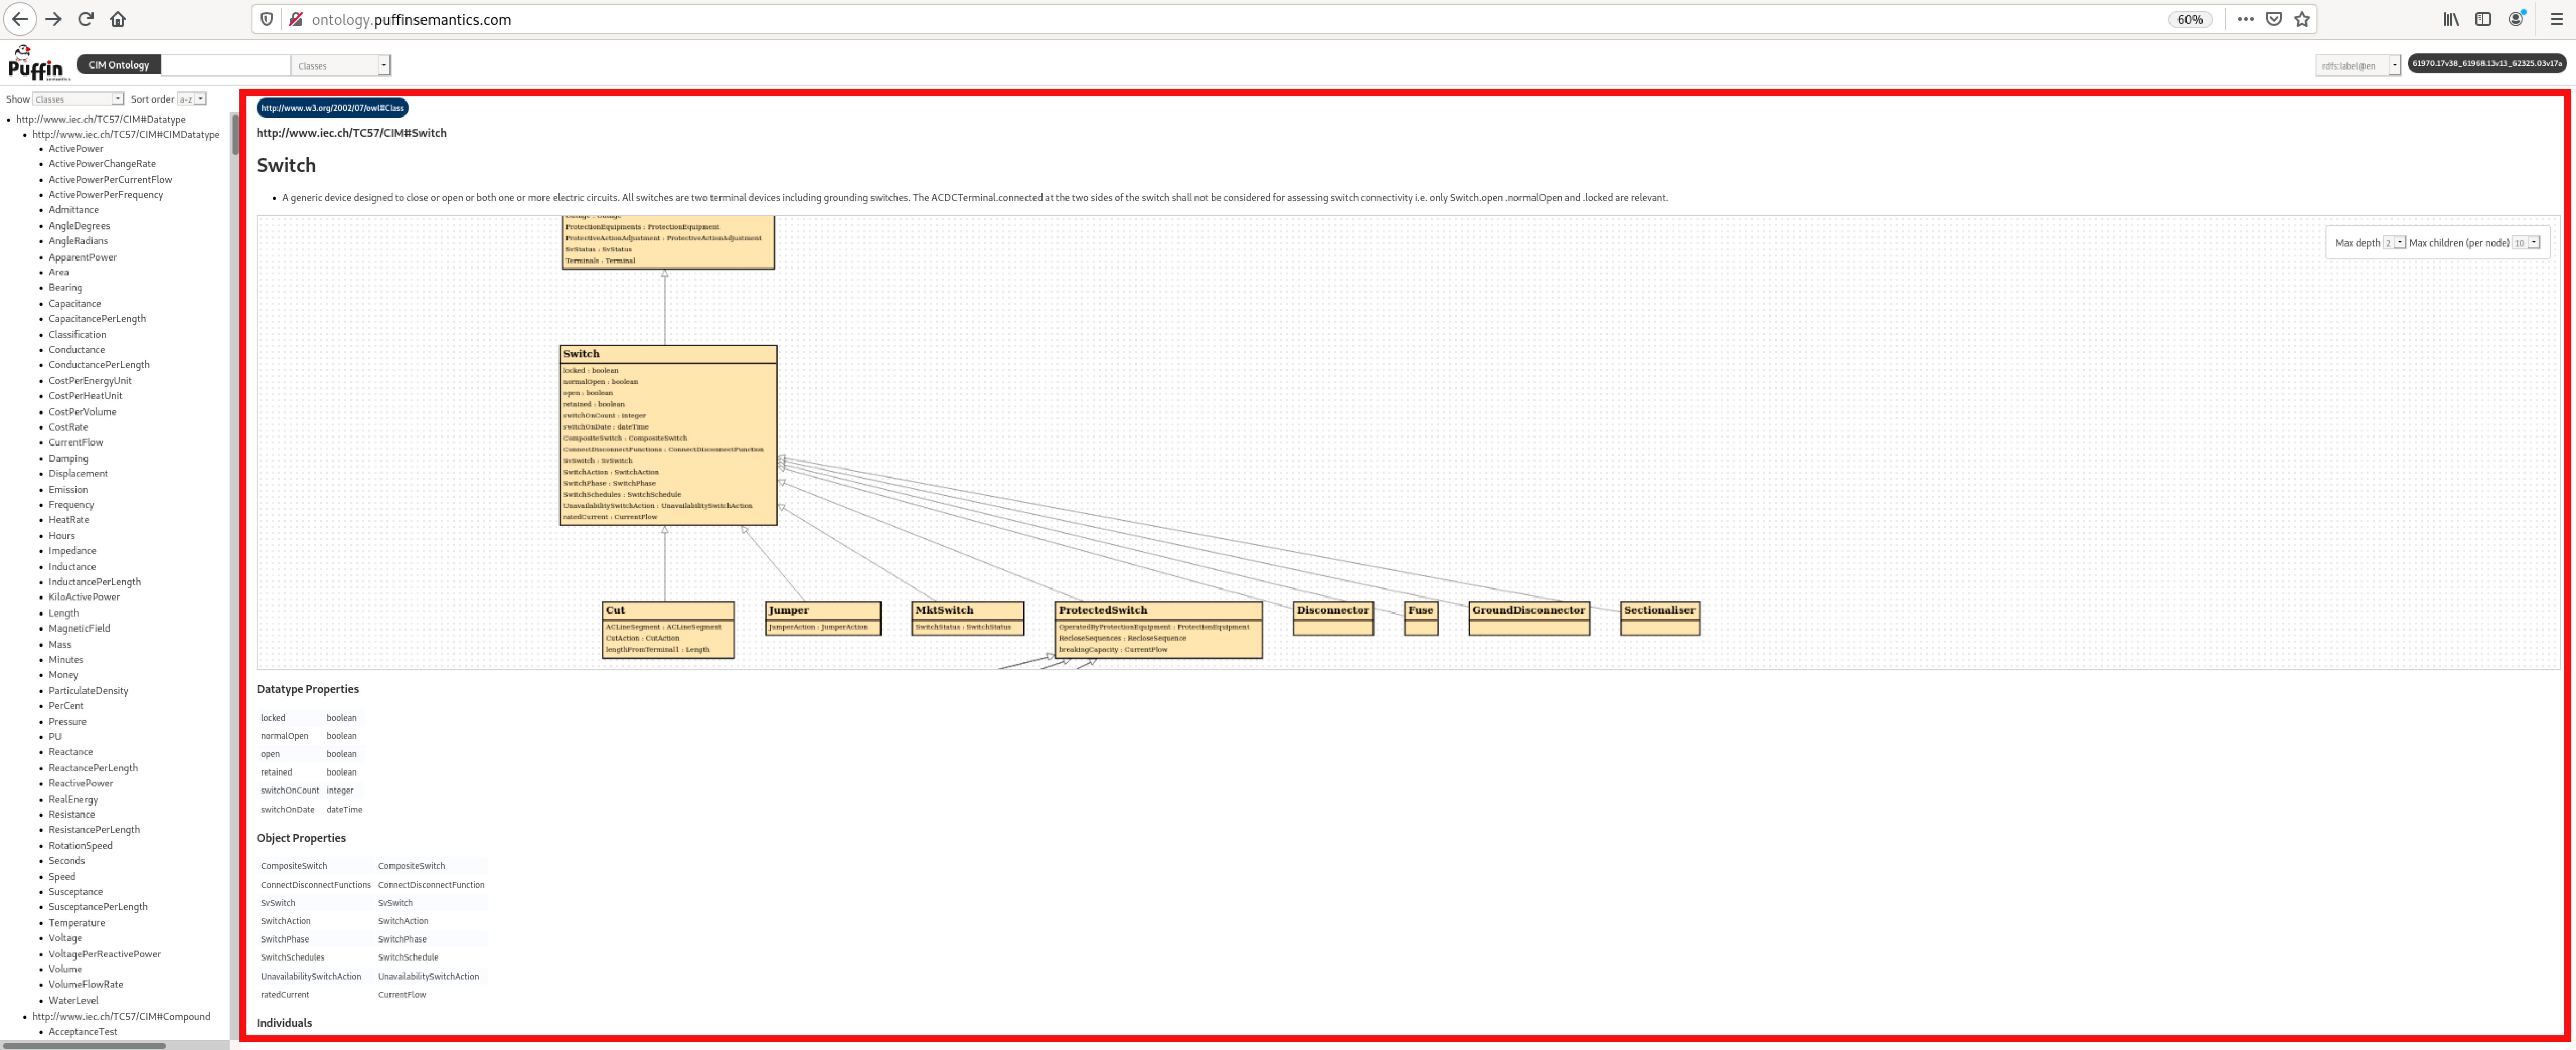
Task: Open the Show Classes dropdown in sidebar
Action: coord(78,99)
